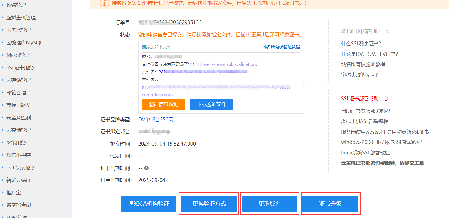The width and height of the screenshot is (463, 218).
Task: Open 域名管理 in the sidebar
Action: (16, 5)
